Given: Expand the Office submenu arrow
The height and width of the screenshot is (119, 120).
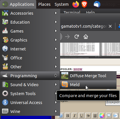Looking at the screenshot, I should 56,58.
